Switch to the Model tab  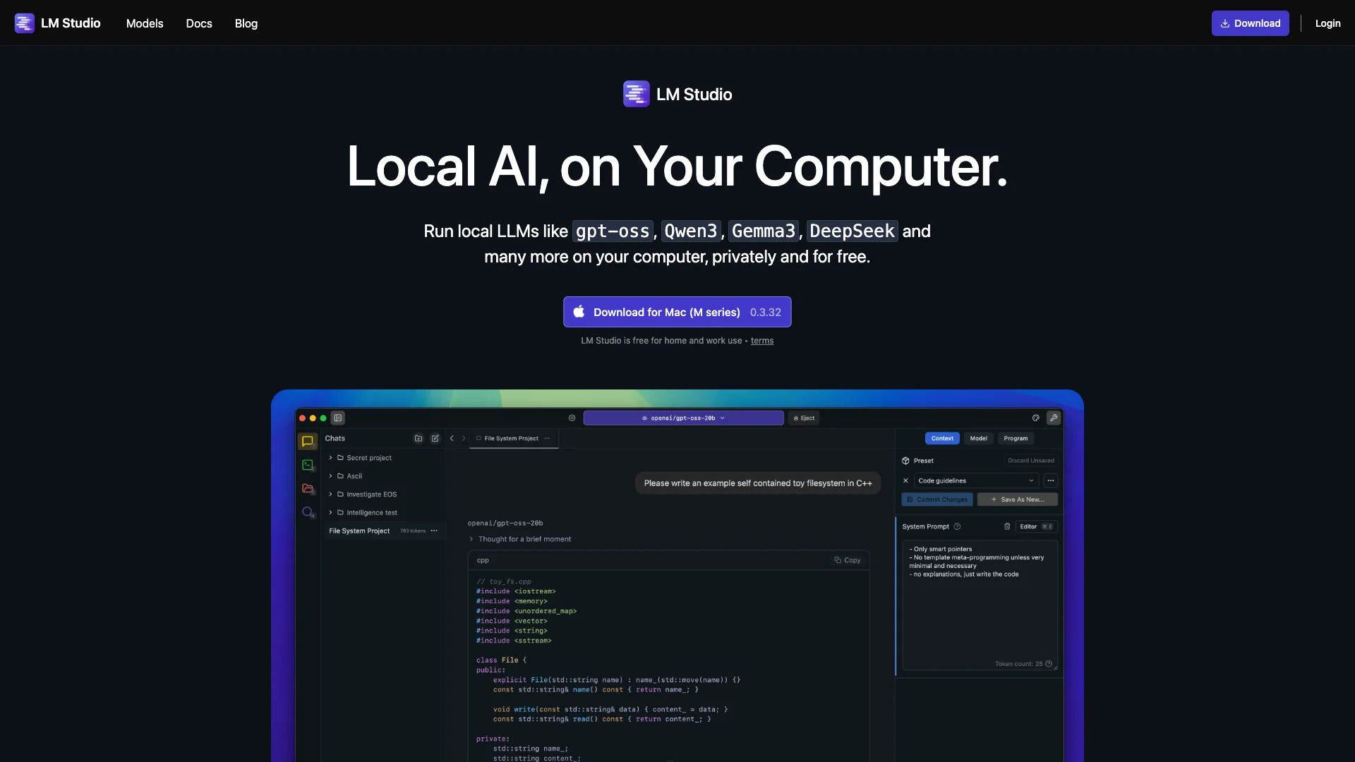coord(978,438)
